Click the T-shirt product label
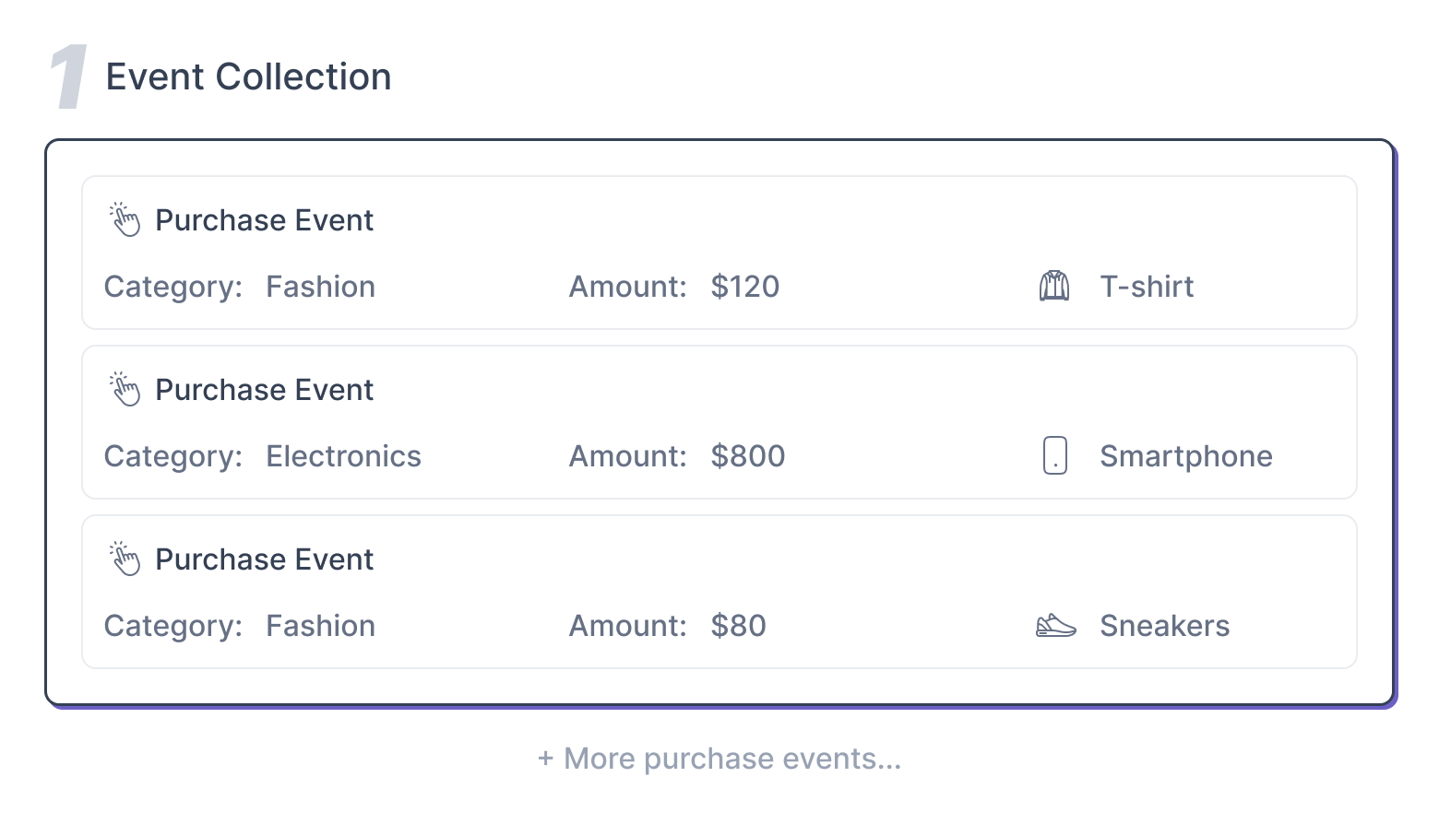Image resolution: width=1439 pixels, height=824 pixels. 1146,287
